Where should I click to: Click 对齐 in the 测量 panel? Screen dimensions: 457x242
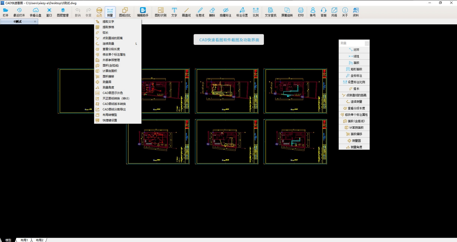(x=354, y=50)
